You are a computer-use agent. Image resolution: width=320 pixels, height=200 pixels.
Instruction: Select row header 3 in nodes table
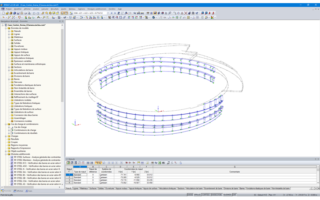[x=69, y=180]
